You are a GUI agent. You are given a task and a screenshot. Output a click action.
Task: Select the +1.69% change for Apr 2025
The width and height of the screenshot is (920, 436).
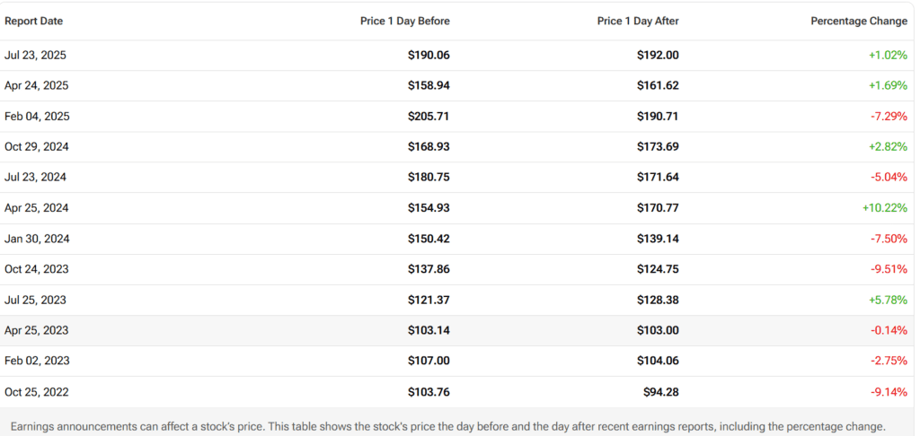point(888,85)
